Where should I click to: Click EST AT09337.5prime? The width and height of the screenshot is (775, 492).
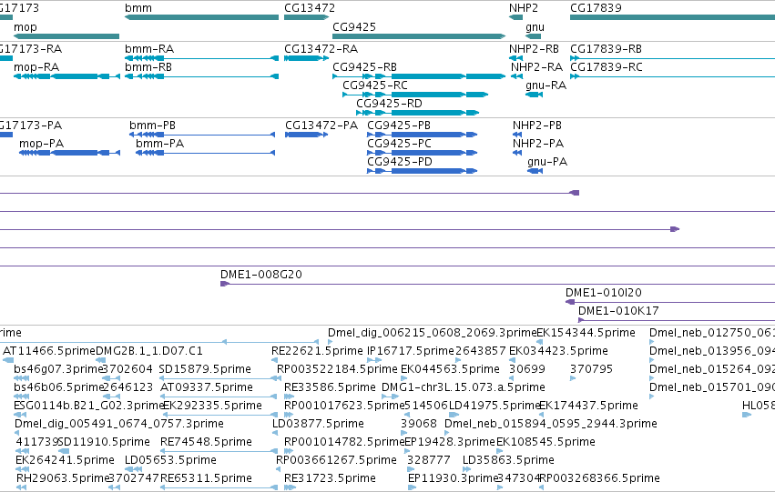pyautogui.click(x=207, y=387)
